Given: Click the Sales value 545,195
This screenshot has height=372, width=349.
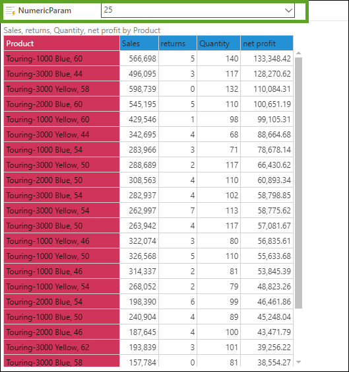Looking at the screenshot, I should click(x=143, y=104).
